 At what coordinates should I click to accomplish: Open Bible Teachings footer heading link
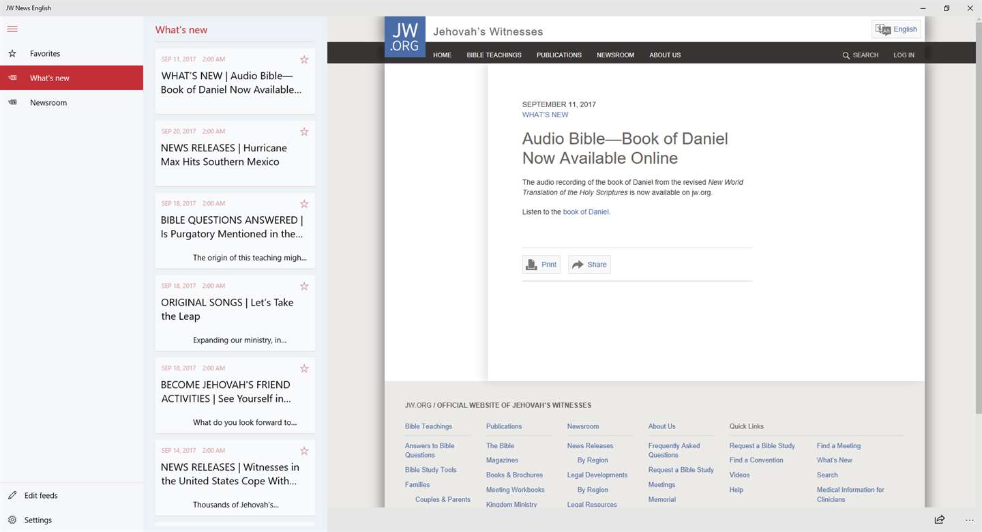(428, 426)
